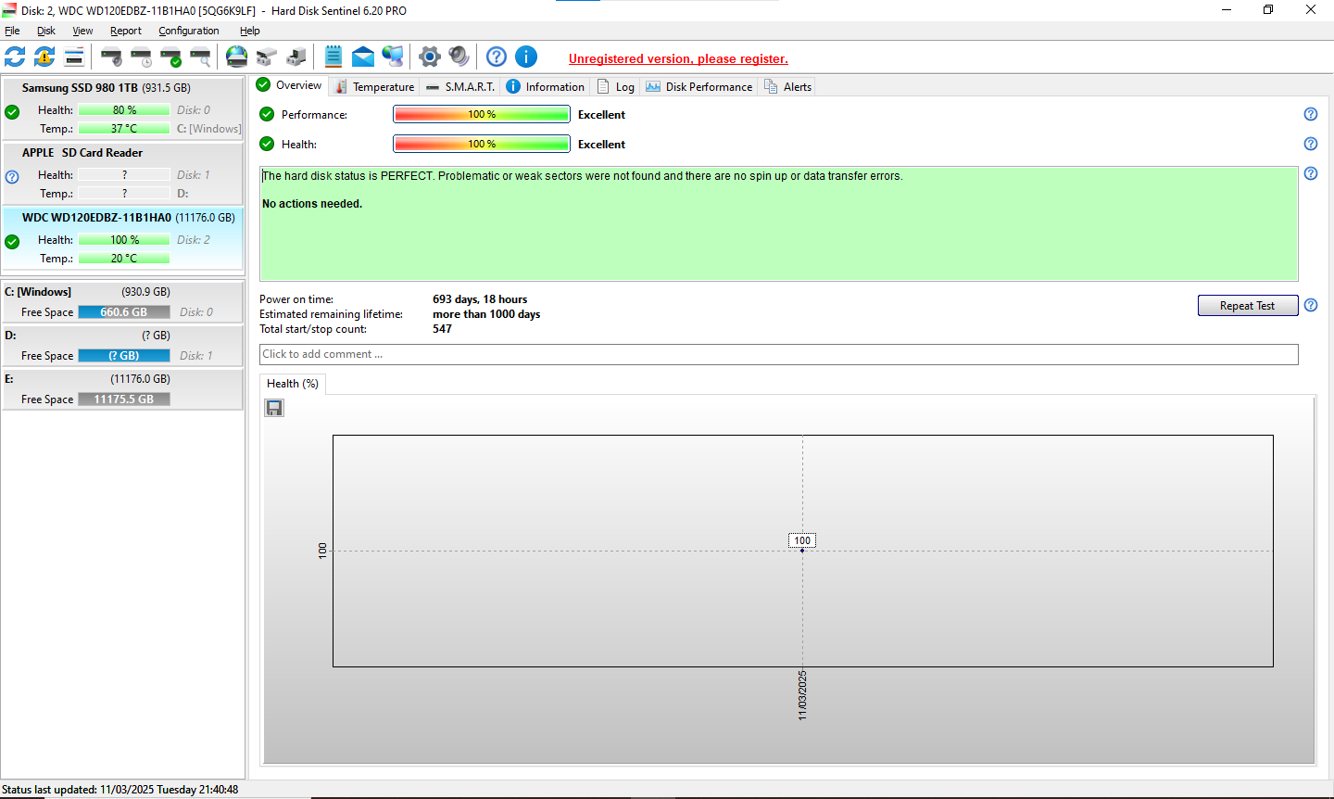Click the disk with magnifying glass icon
This screenshot has height=799, width=1334.
(200, 57)
